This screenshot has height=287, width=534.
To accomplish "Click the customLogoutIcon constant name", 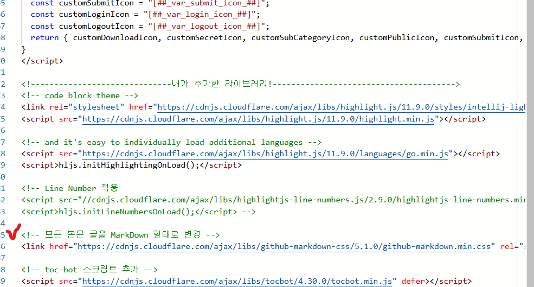I will (96, 26).
